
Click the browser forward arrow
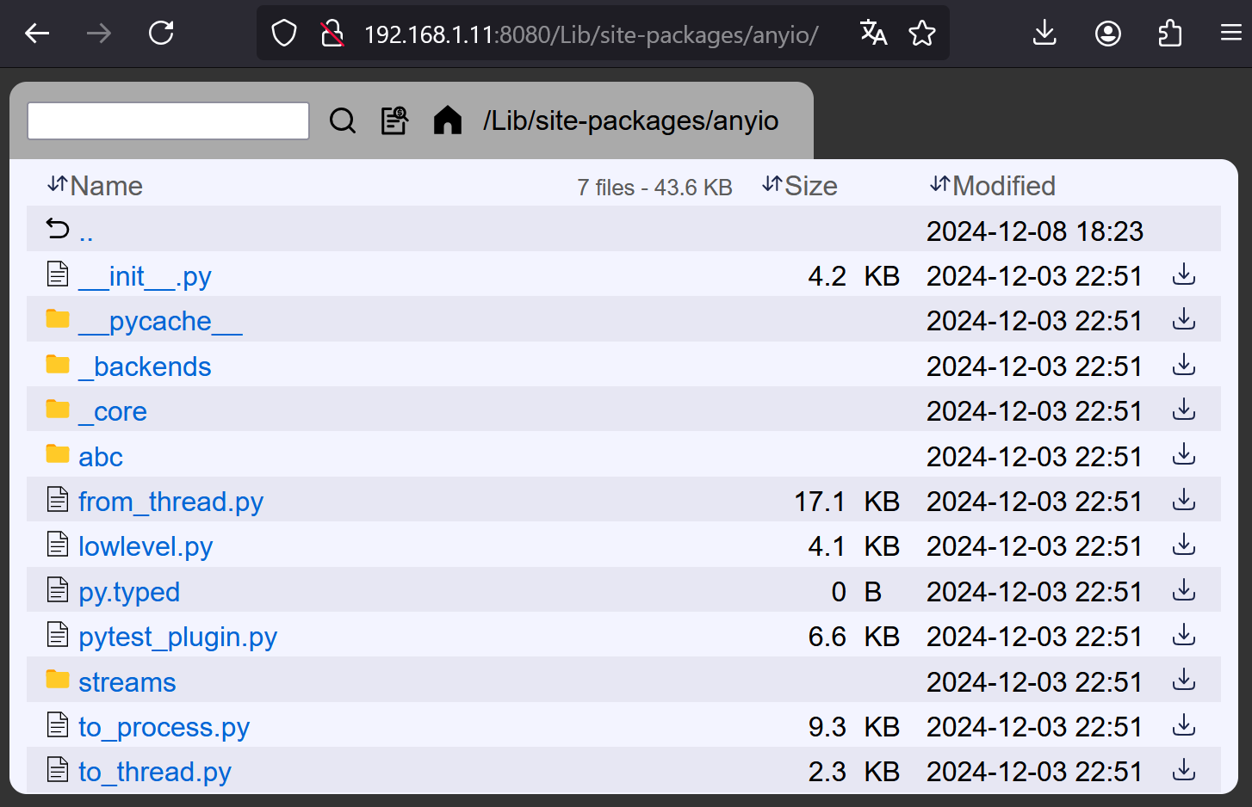tap(99, 34)
